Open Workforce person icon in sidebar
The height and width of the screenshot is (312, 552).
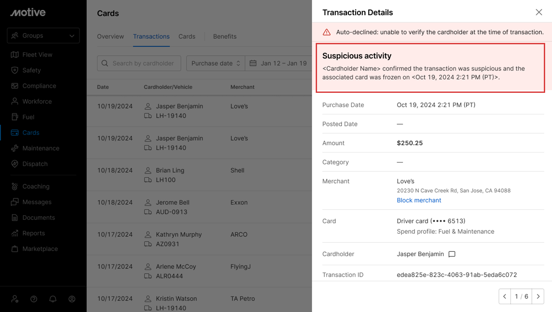pyautogui.click(x=15, y=101)
